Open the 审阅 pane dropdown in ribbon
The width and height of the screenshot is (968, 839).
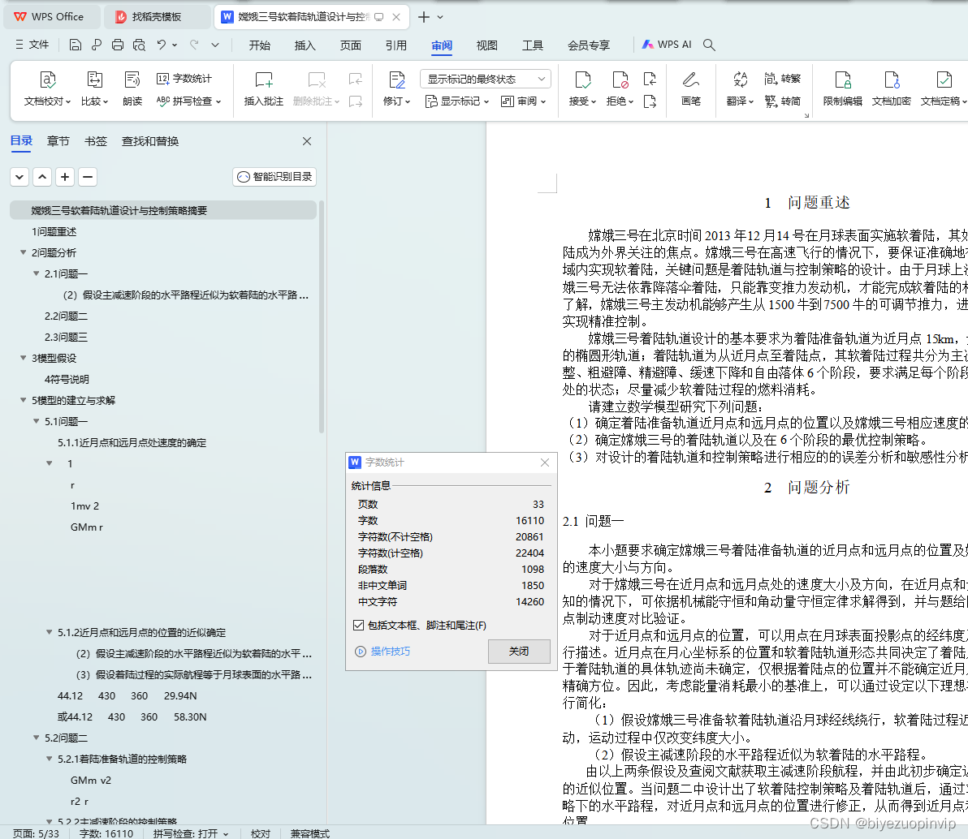524,101
